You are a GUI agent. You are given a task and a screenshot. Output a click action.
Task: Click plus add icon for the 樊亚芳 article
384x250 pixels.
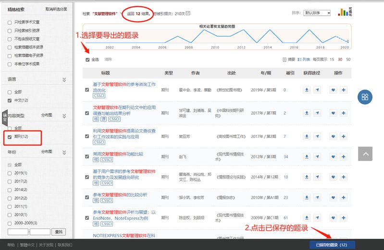coord(344,136)
